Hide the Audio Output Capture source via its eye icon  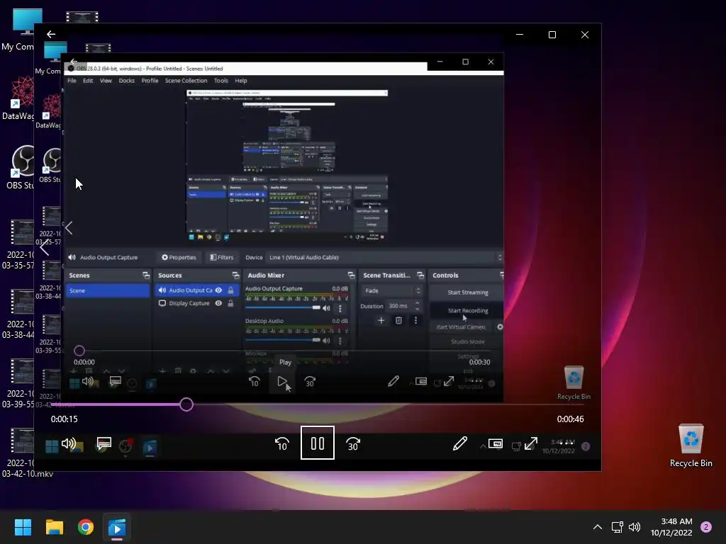click(x=218, y=290)
